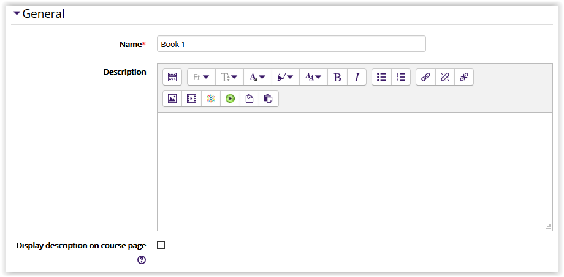Toggle italic formatting
Viewport: 564px width, 277px height.
point(357,77)
